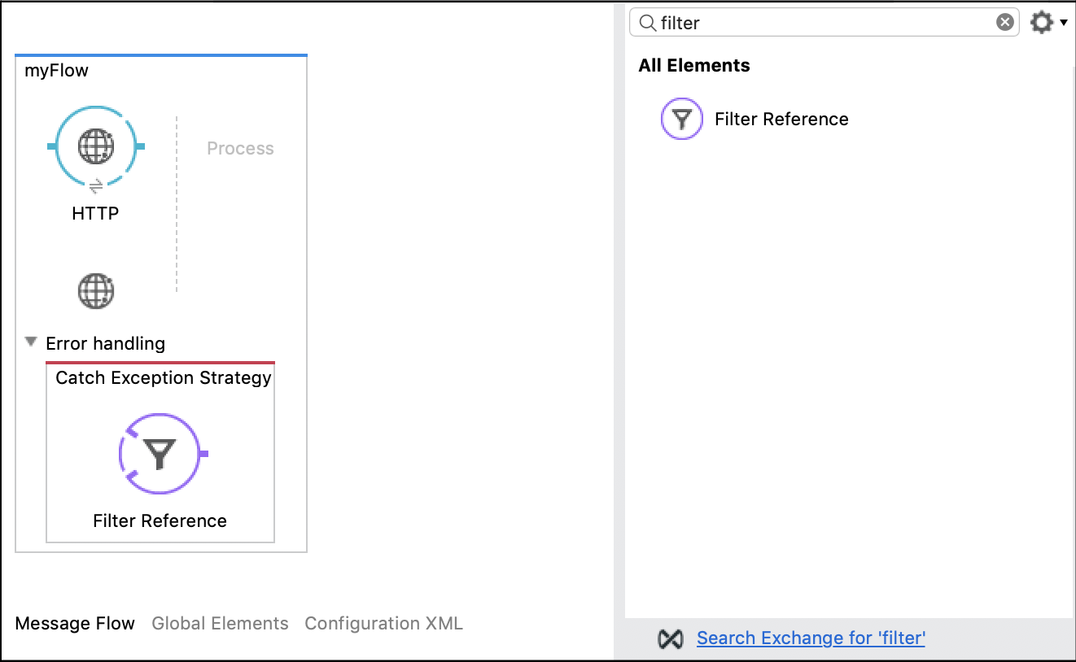This screenshot has width=1076, height=662.
Task: Open the palette settings gear icon
Action: pyautogui.click(x=1040, y=23)
